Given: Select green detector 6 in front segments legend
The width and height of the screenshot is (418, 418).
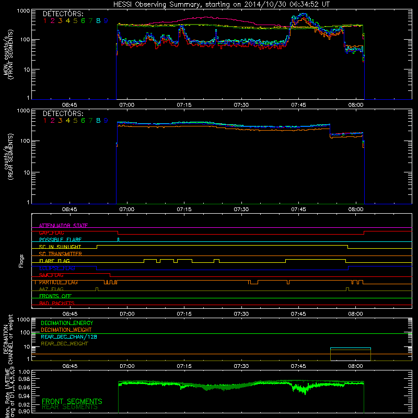Looking at the screenshot, I should point(83,21).
